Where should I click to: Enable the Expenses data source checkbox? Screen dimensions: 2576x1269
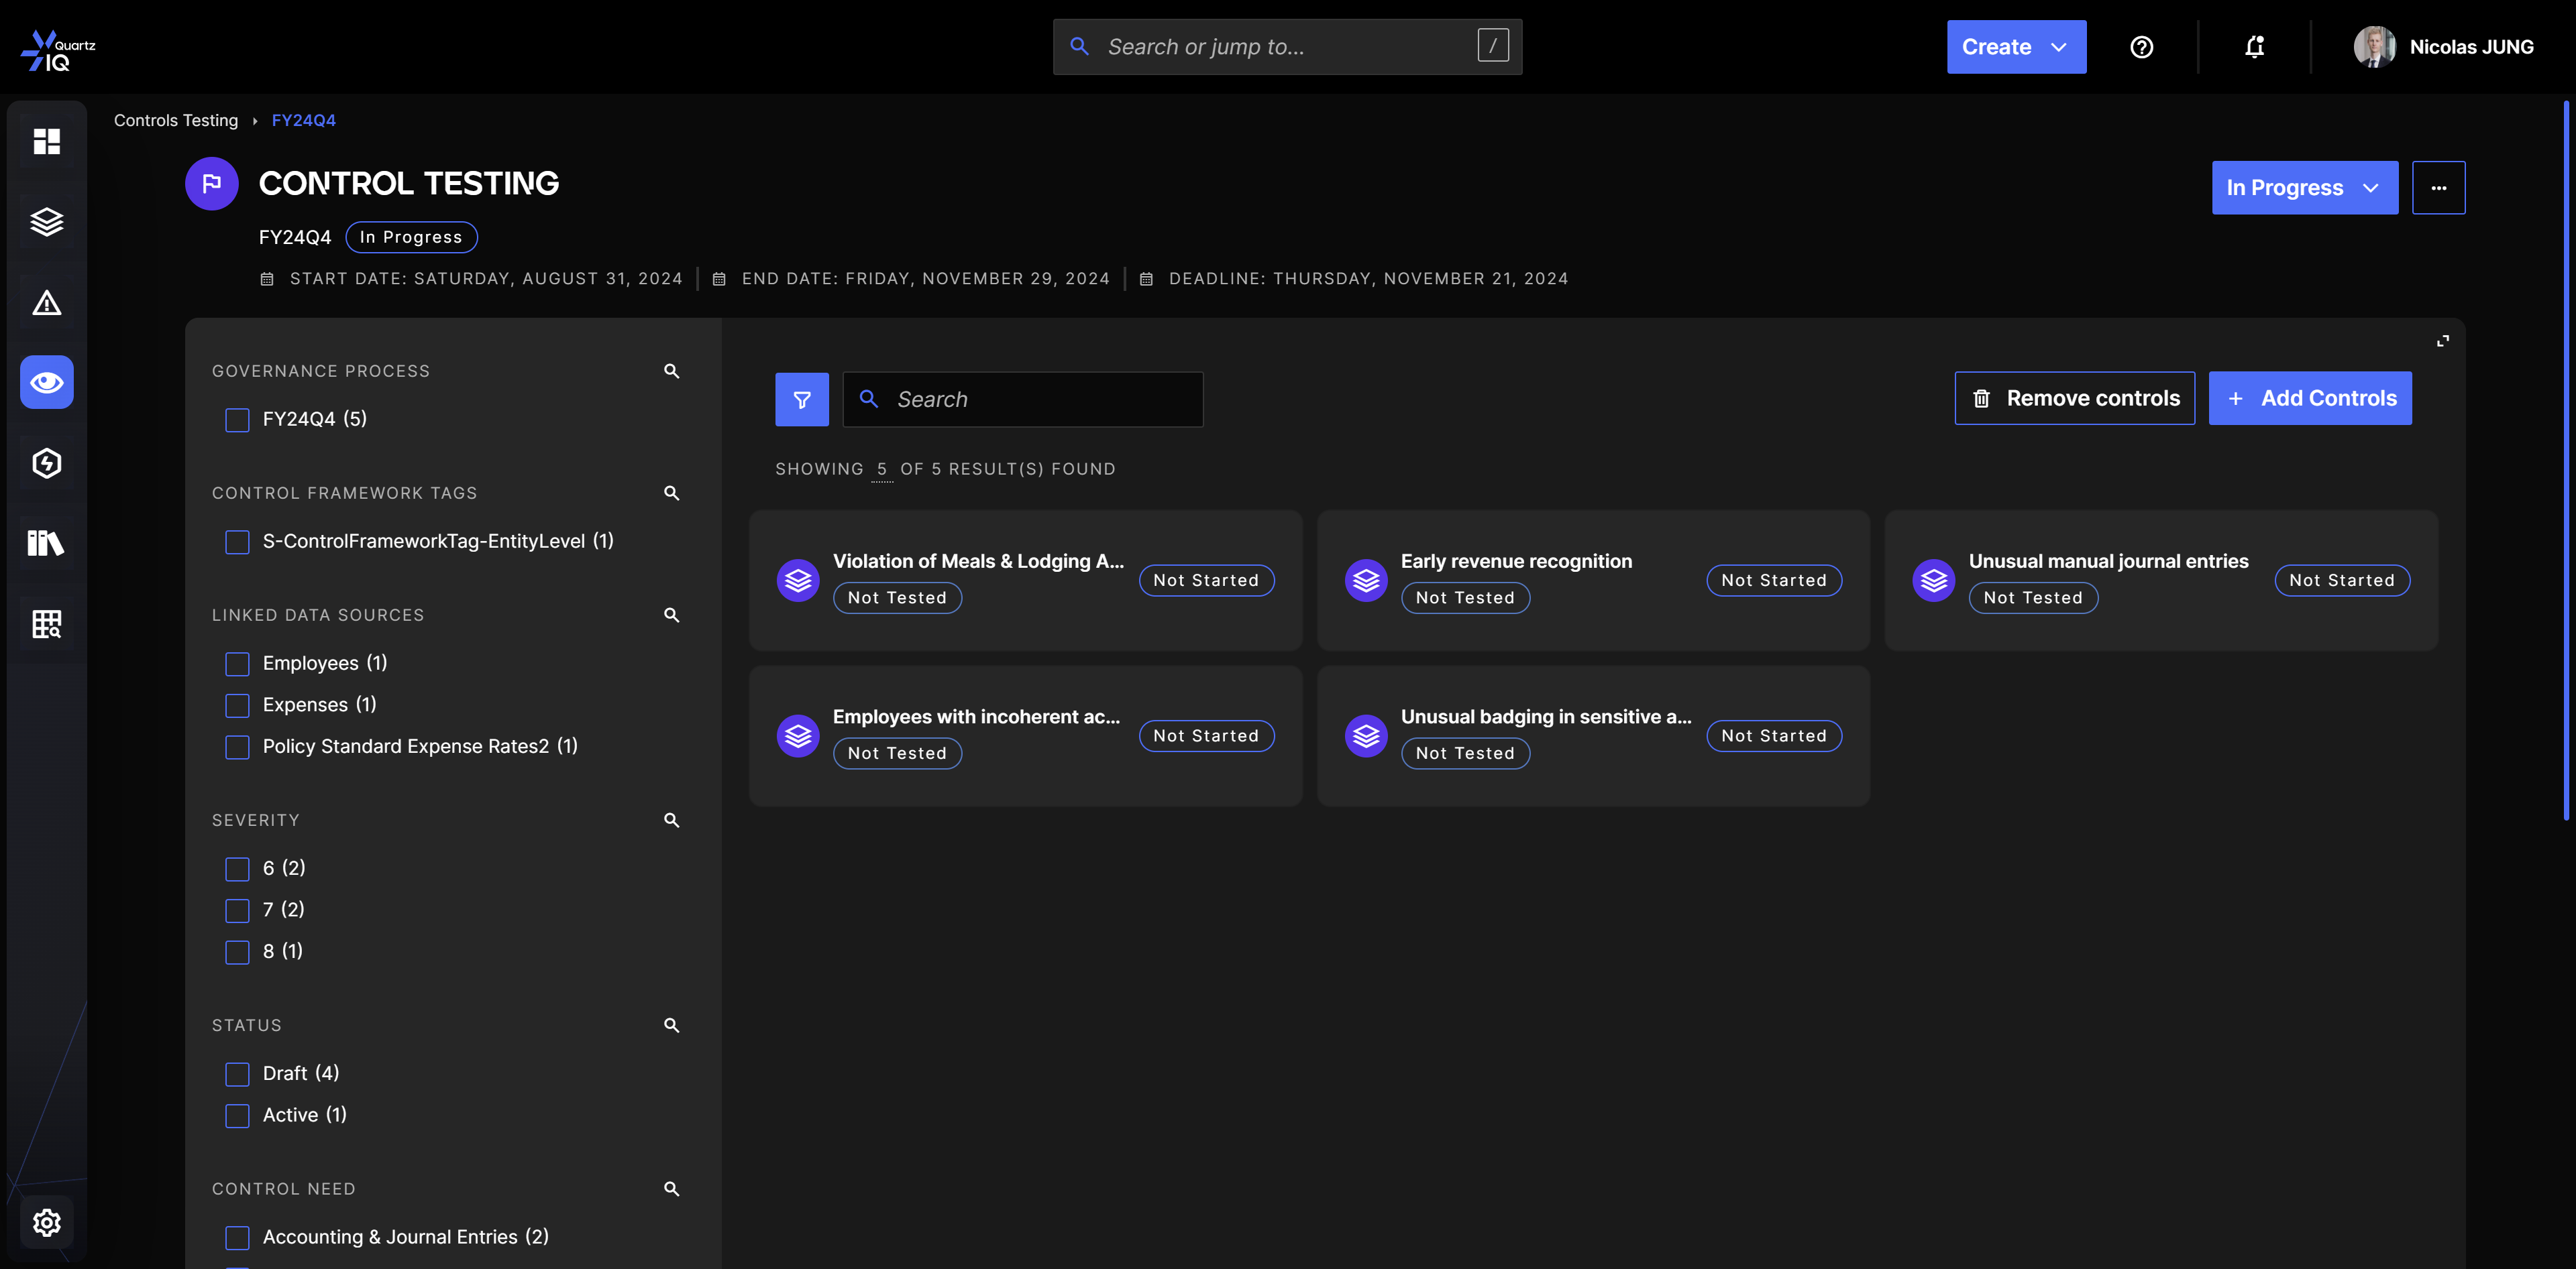point(237,705)
